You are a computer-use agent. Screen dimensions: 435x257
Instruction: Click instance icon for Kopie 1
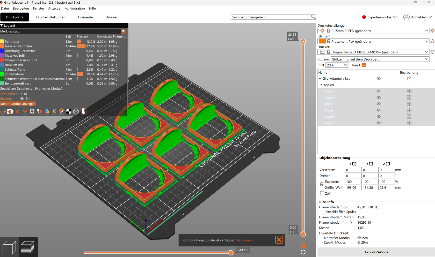tap(409, 91)
